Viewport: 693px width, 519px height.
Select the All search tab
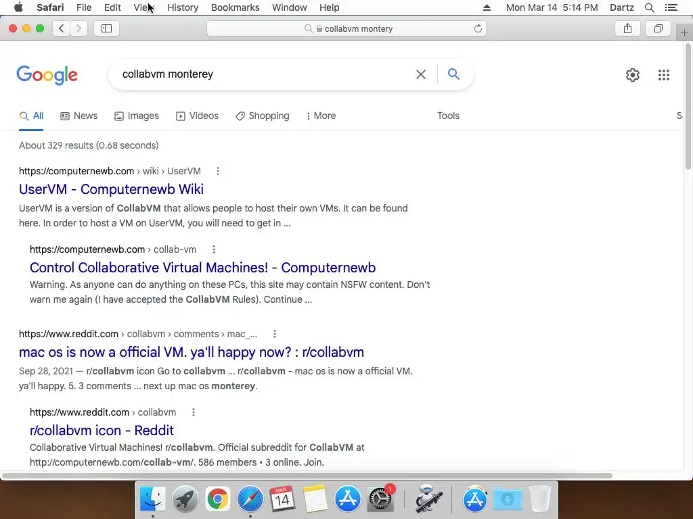pos(31,116)
